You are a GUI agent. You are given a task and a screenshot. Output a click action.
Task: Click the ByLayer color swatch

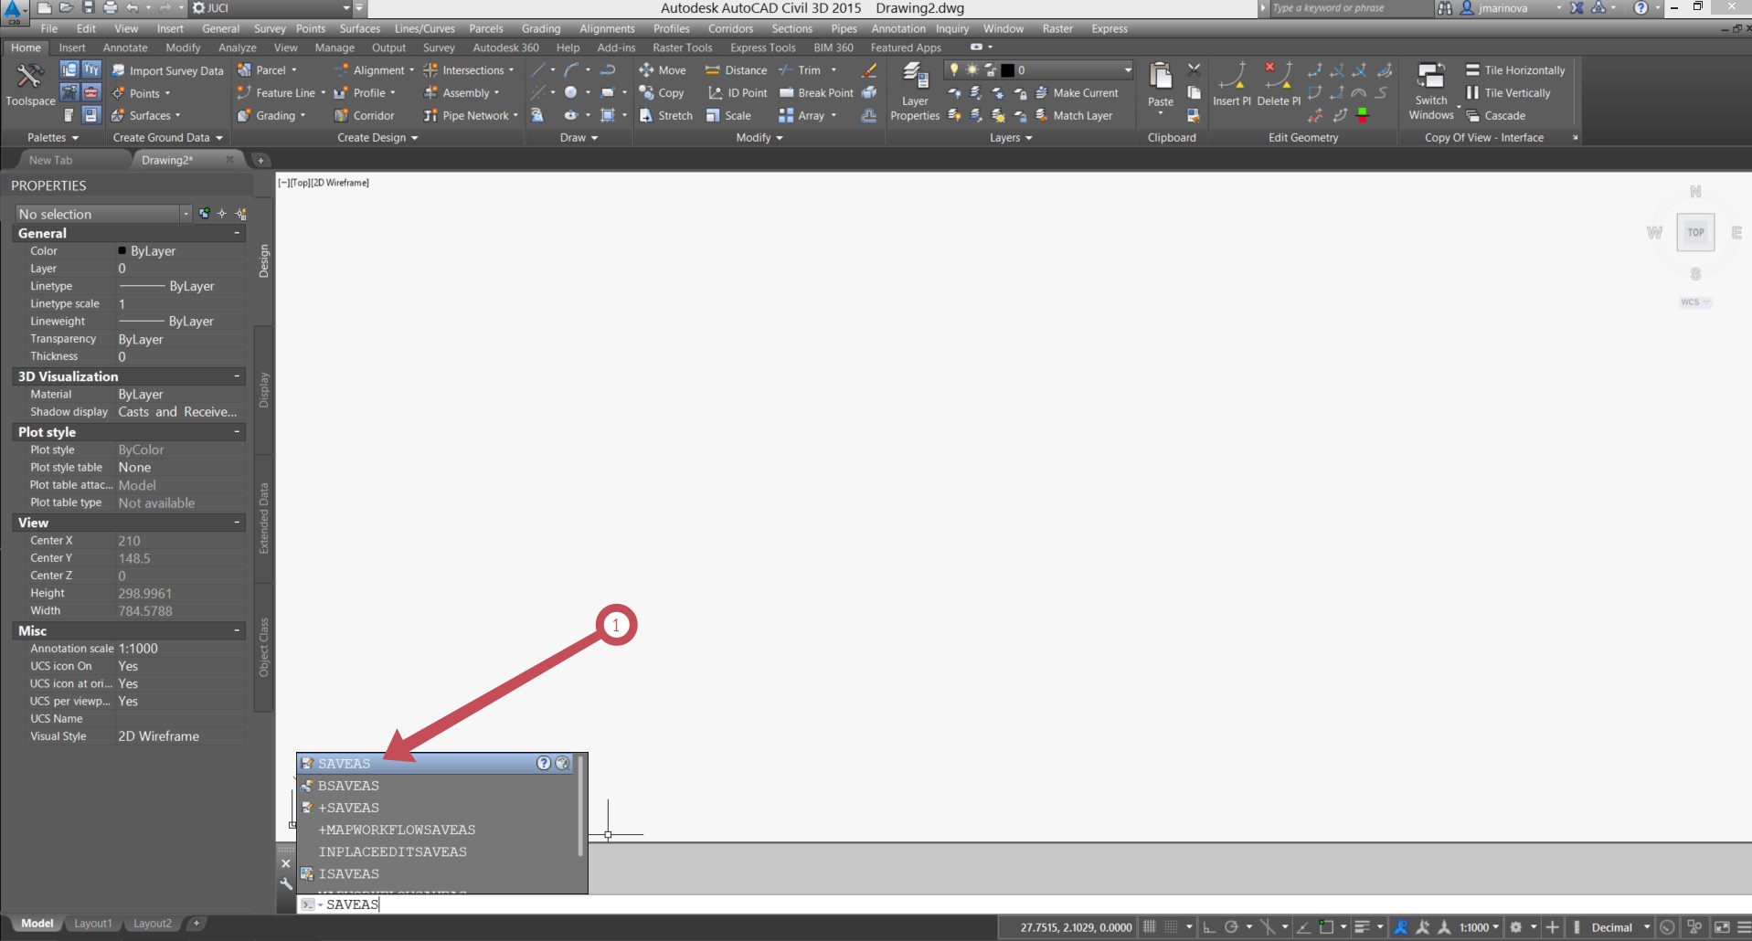[x=122, y=250]
